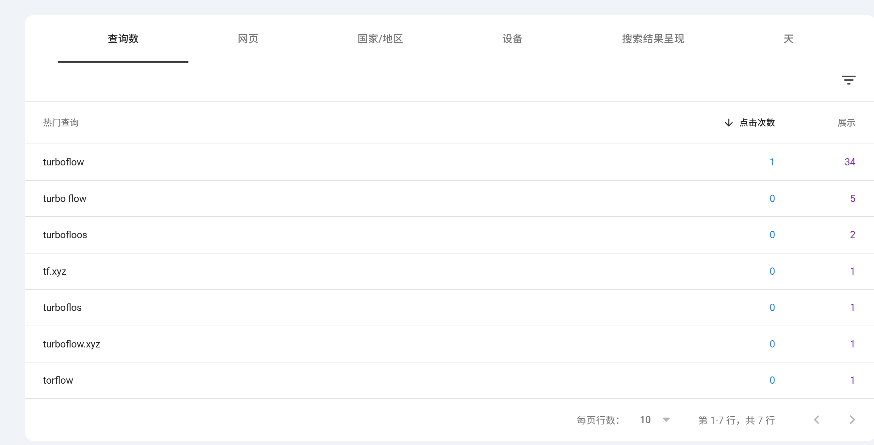Select the torflow query row
The width and height of the screenshot is (874, 445).
point(449,380)
